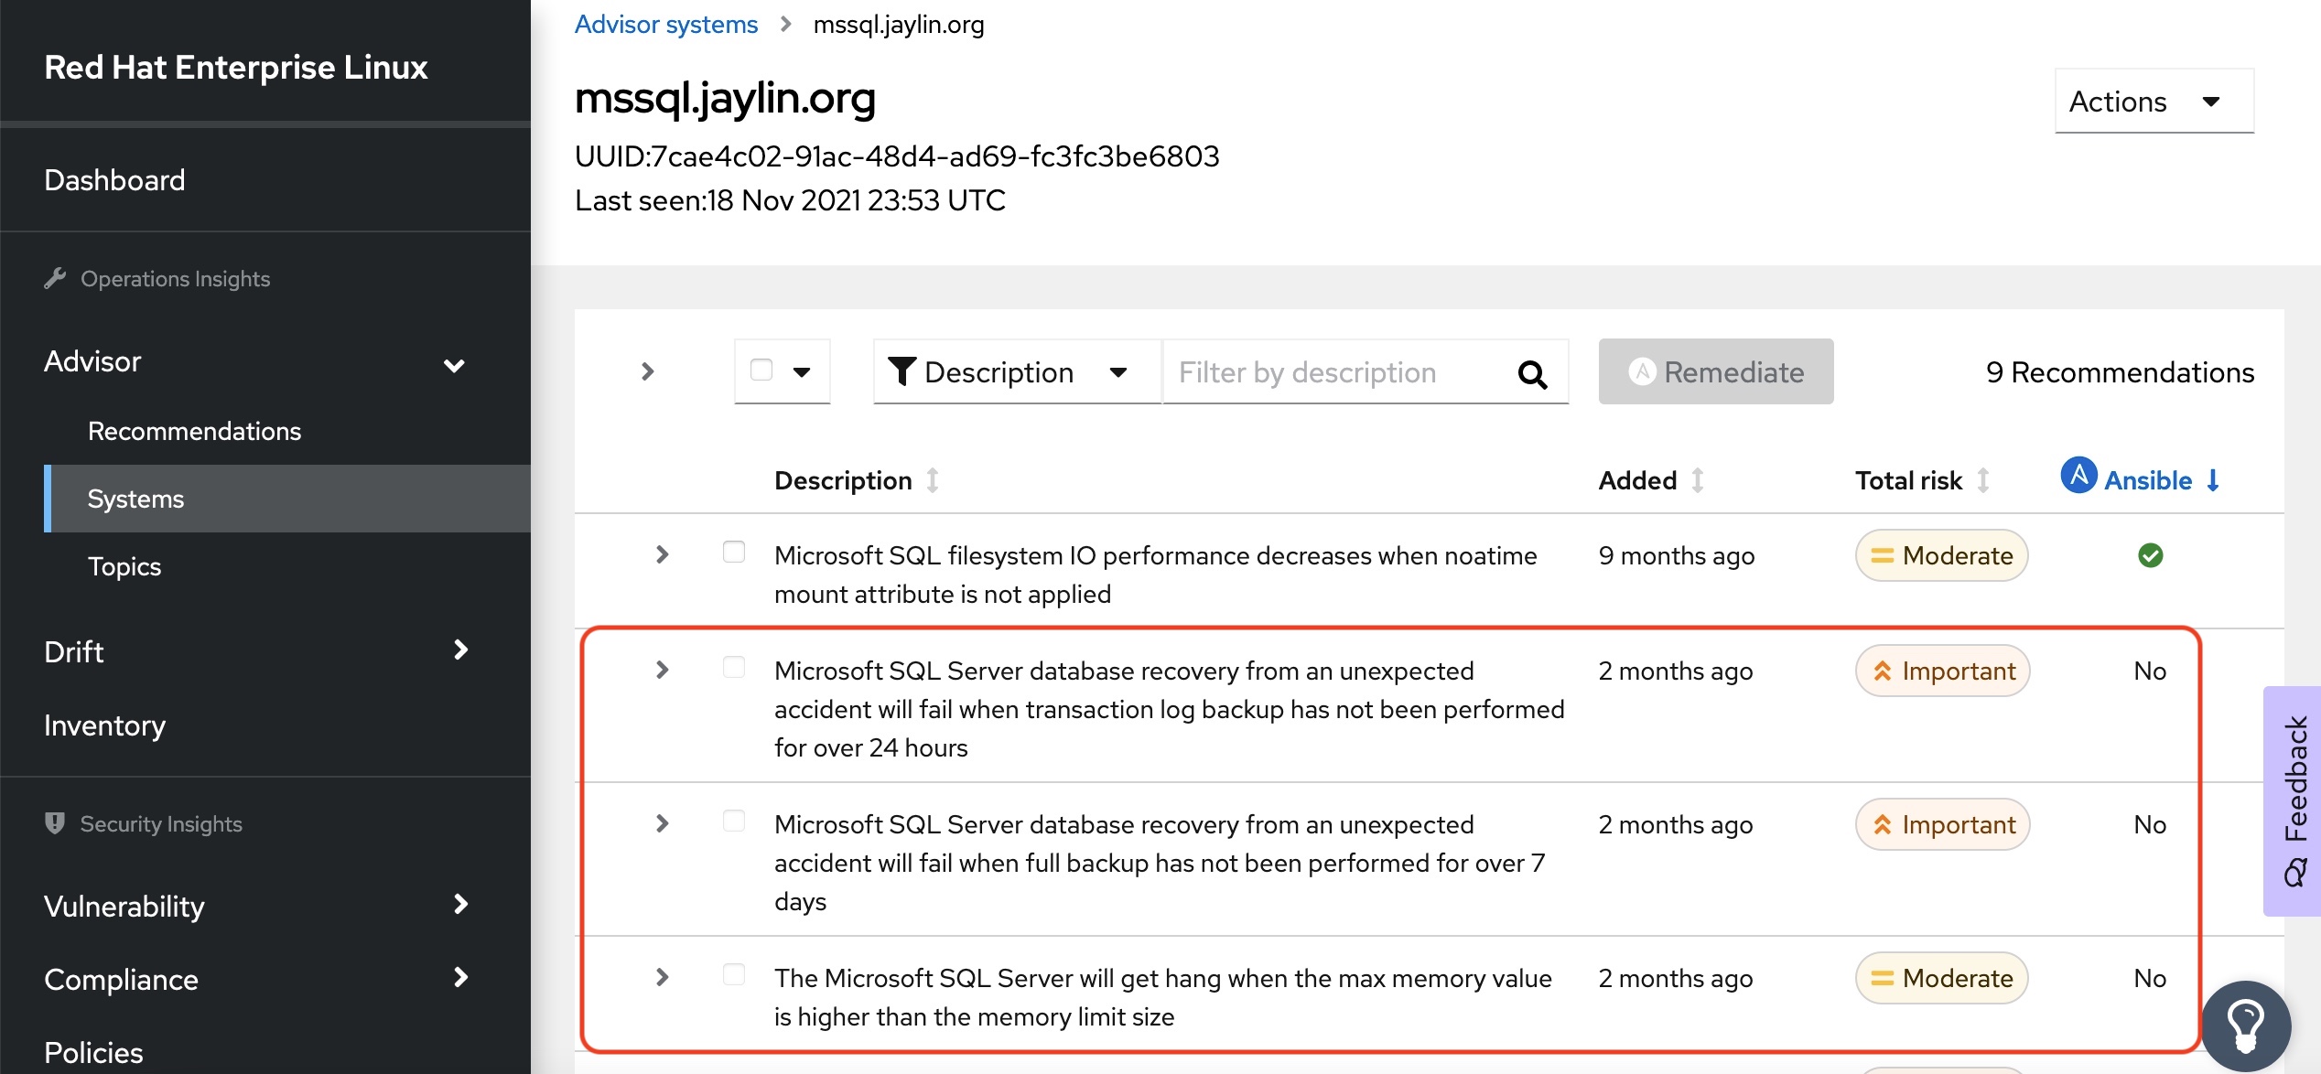
Task: Expand all rows with the toolbar chevron
Action: tap(648, 371)
